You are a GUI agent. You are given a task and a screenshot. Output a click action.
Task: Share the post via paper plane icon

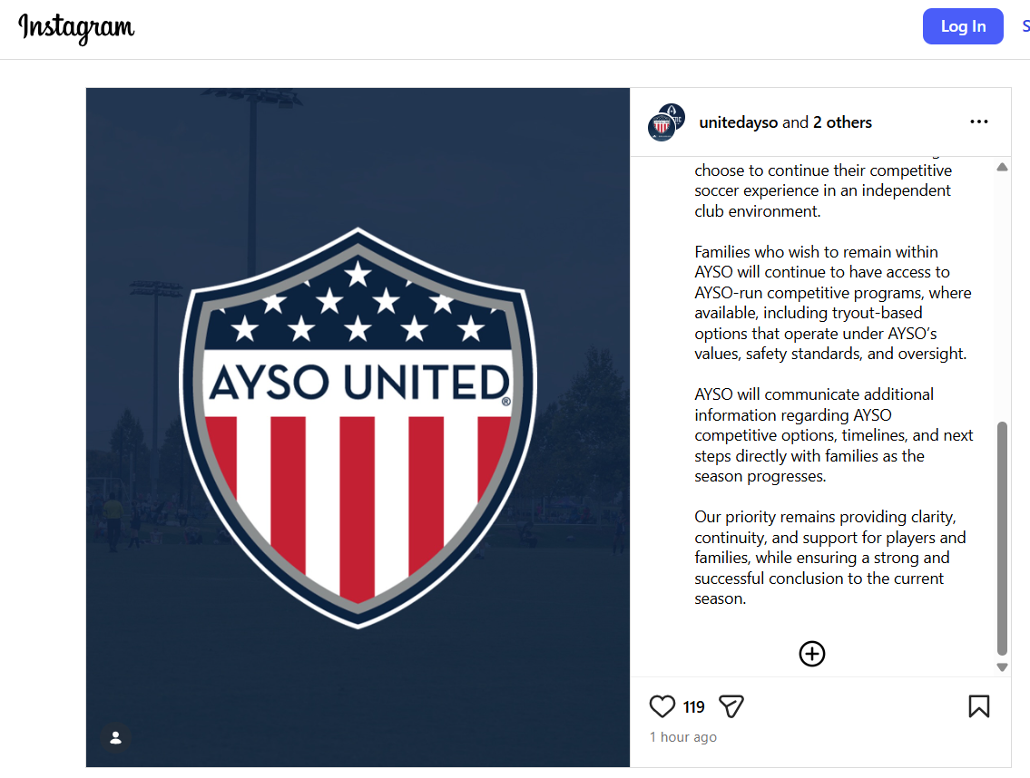(731, 706)
